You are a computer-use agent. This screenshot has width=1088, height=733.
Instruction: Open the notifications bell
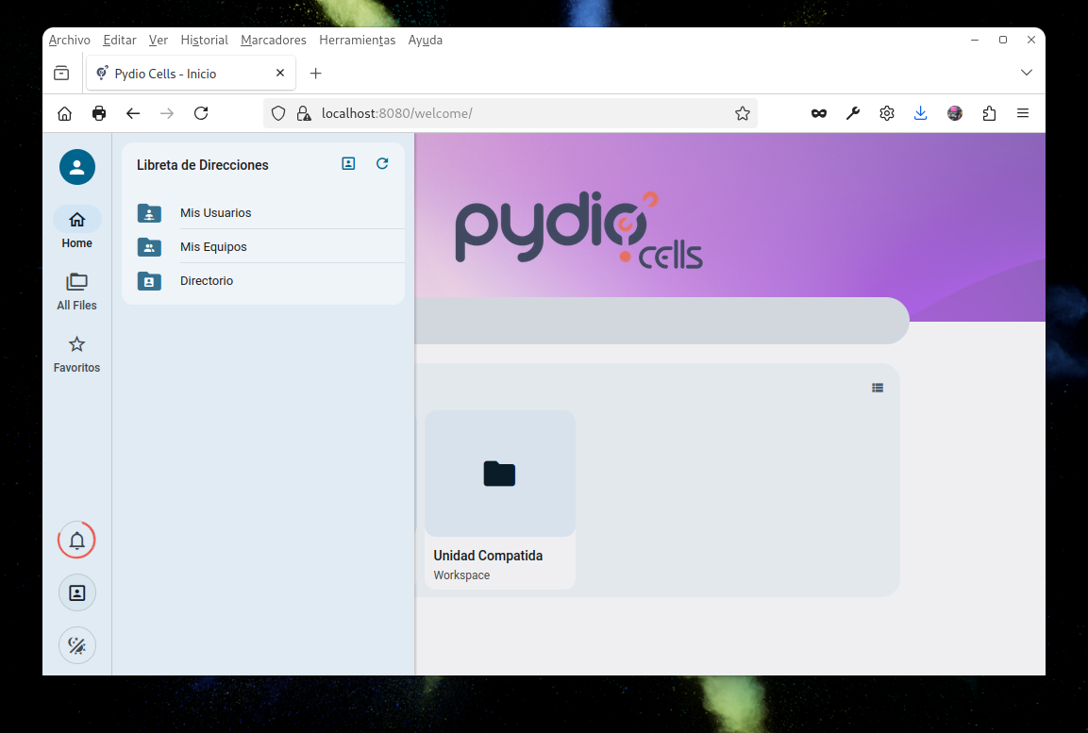pyautogui.click(x=77, y=541)
